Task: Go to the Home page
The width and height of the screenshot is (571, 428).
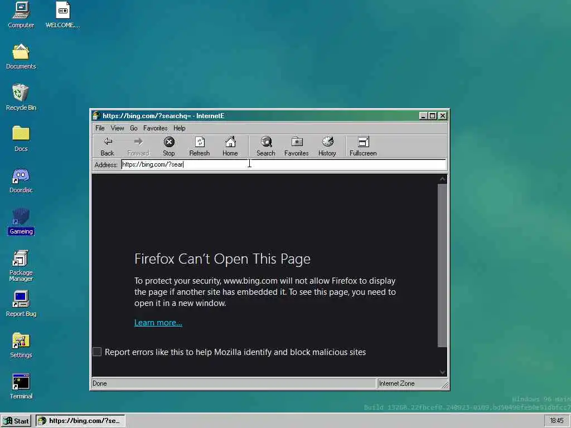Action: (230, 147)
